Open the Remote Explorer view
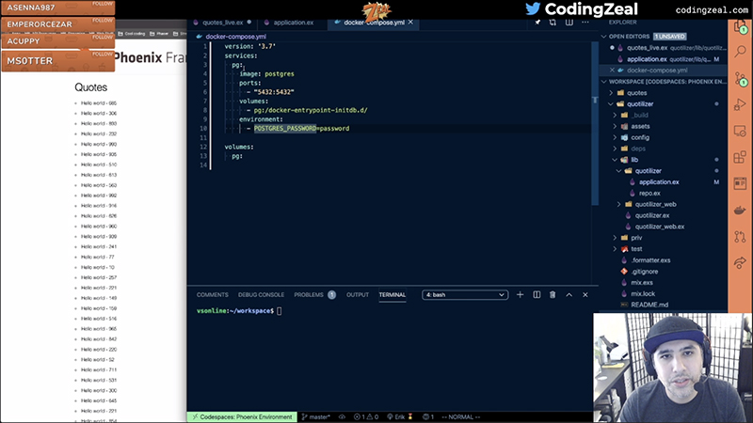This screenshot has width=753, height=423. [x=740, y=131]
